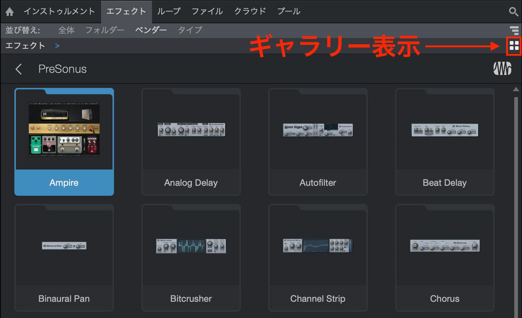Click the scrollbar up arrow

(516, 89)
